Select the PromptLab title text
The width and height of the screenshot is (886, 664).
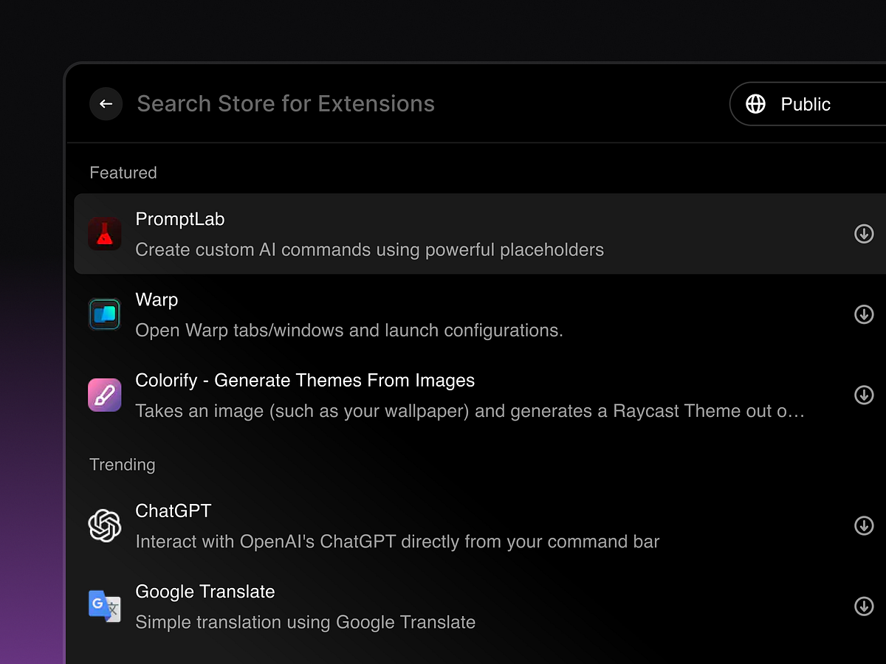click(180, 219)
